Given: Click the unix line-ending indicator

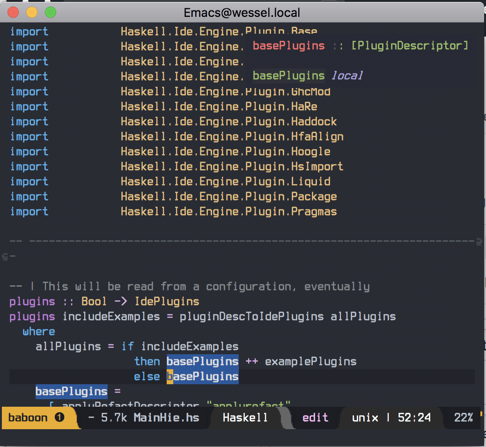Looking at the screenshot, I should tap(365, 417).
